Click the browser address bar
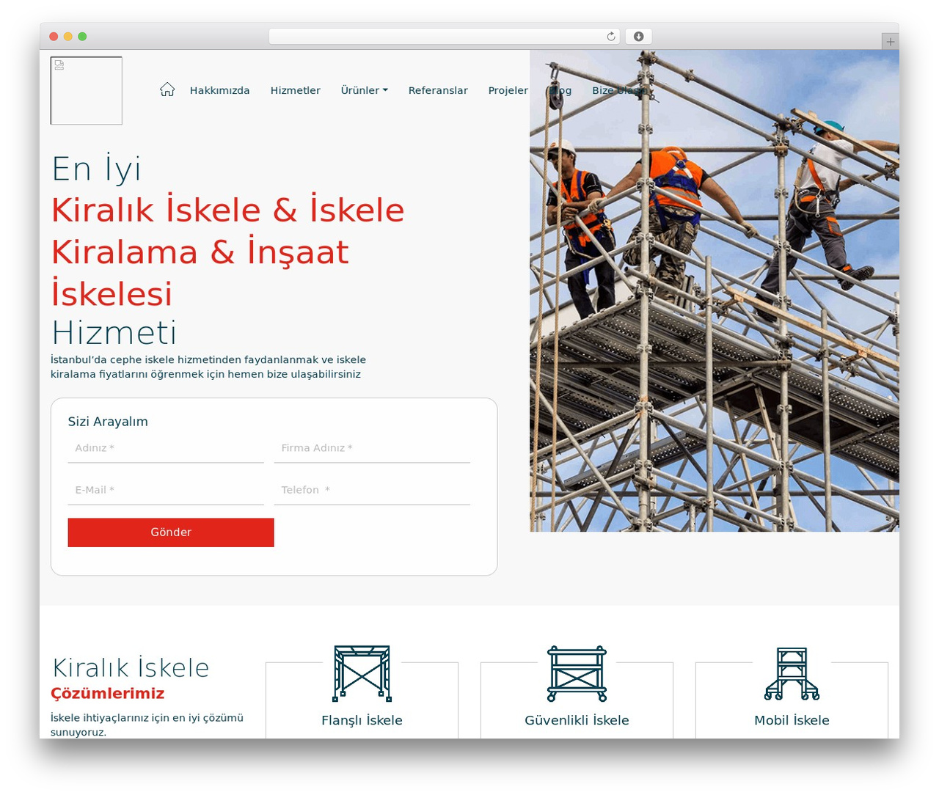939x795 pixels. (445, 37)
